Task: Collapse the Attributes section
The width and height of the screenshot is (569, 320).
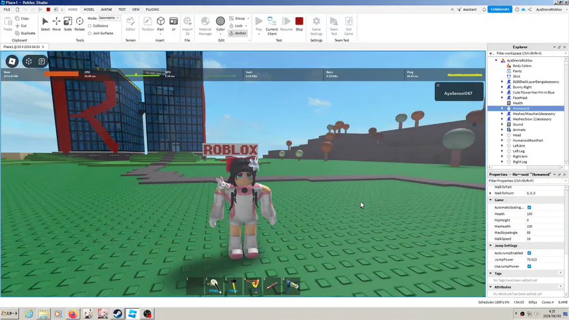Action: click(491, 287)
